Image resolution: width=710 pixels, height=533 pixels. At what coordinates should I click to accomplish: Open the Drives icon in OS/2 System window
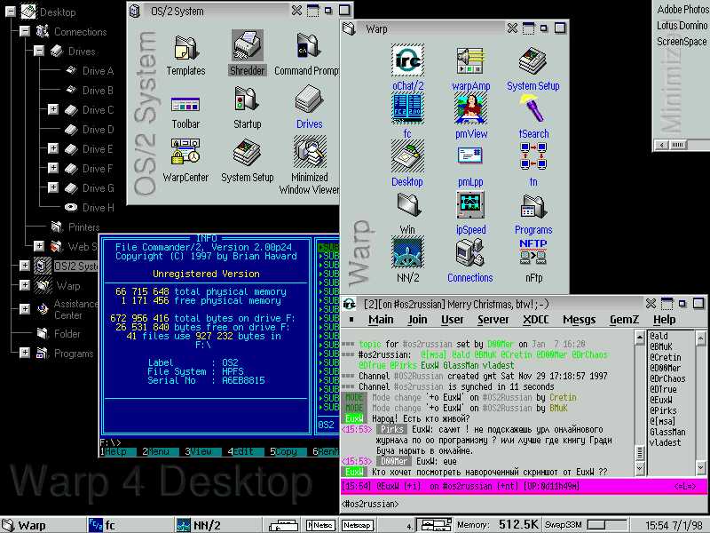click(309, 99)
